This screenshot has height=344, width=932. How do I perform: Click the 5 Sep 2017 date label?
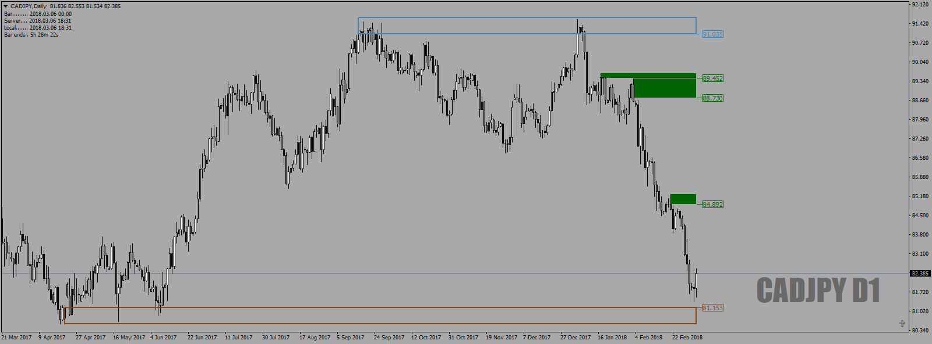point(351,338)
